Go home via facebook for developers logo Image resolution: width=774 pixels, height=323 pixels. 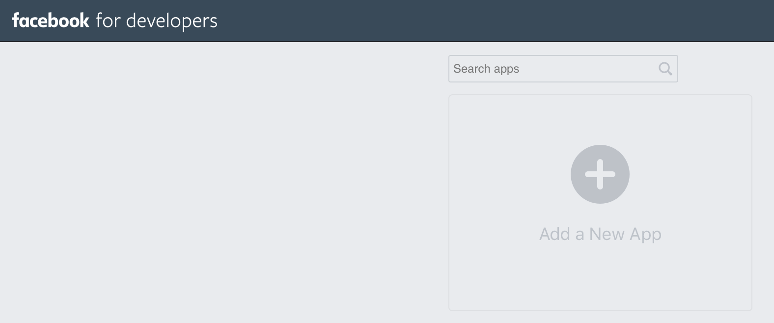click(x=114, y=21)
